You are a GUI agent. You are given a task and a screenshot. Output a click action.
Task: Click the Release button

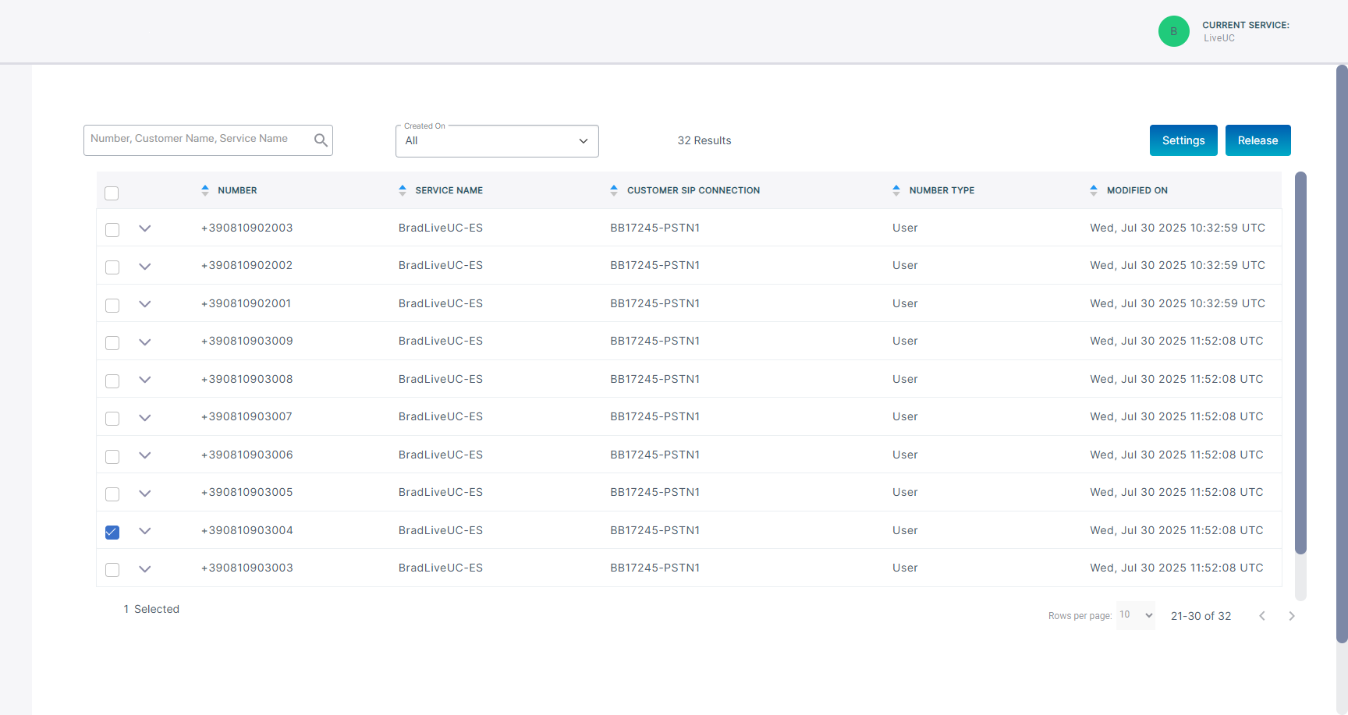point(1258,140)
